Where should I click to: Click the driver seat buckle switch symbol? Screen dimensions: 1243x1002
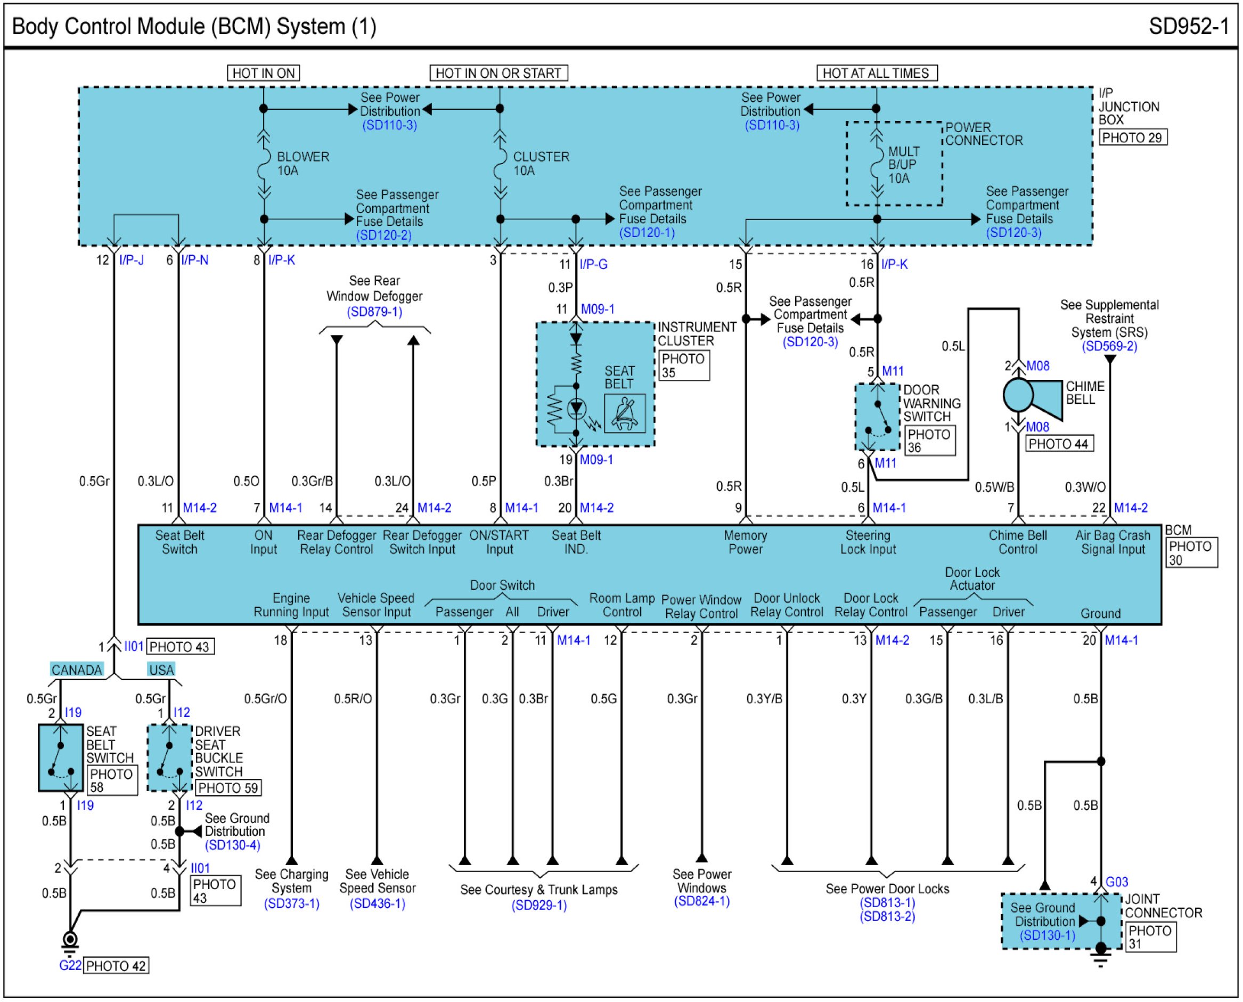pos(170,758)
